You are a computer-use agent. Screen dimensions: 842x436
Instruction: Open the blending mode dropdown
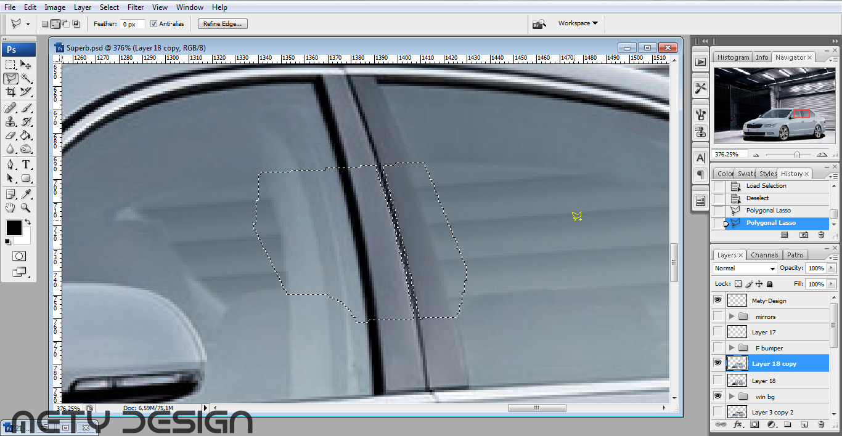745,268
